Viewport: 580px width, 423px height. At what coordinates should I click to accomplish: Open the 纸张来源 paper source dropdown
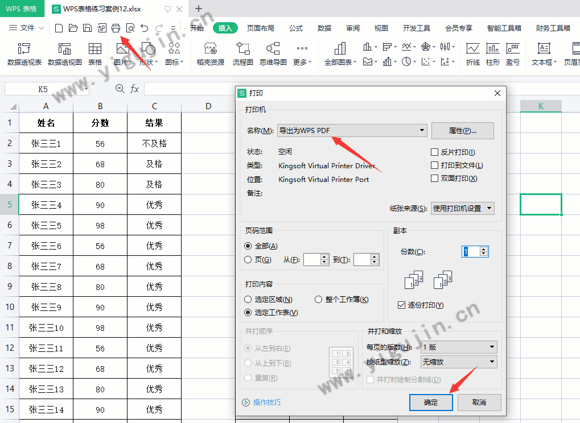pyautogui.click(x=462, y=208)
